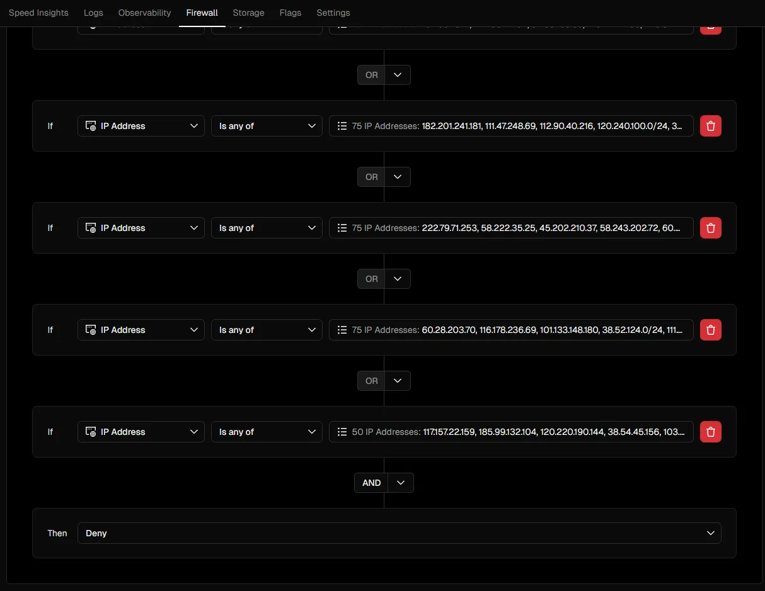The image size is (765, 591).
Task: Click list icon in the 60.28.203.70 field
Action: coord(342,330)
